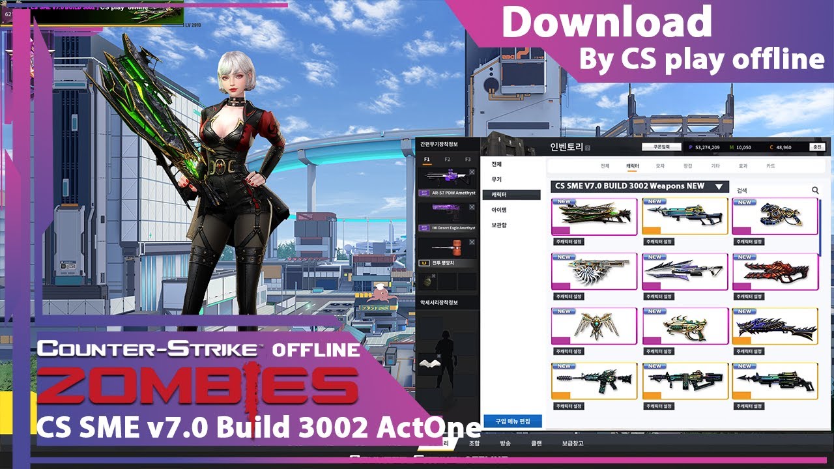Click 주캐릭터 설정 under the M4 spiked-barrel rifle
The width and height of the screenshot is (834, 469).
tap(569, 406)
